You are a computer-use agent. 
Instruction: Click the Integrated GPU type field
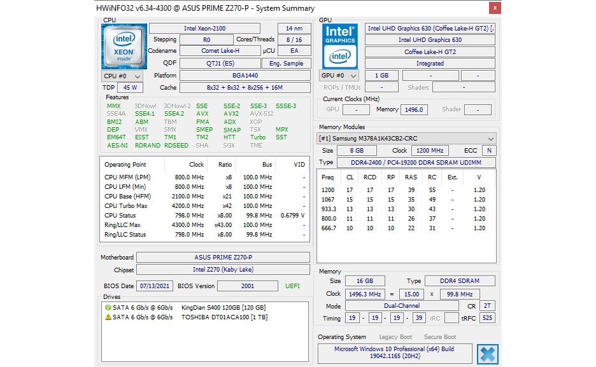pyautogui.click(x=430, y=64)
